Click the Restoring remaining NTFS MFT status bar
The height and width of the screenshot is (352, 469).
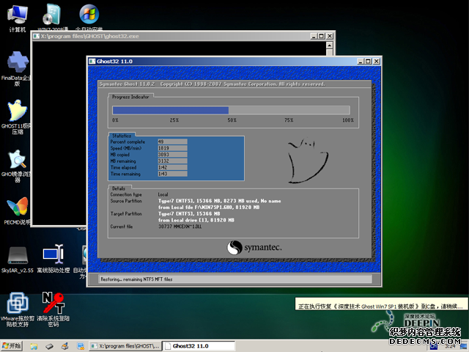point(234,279)
